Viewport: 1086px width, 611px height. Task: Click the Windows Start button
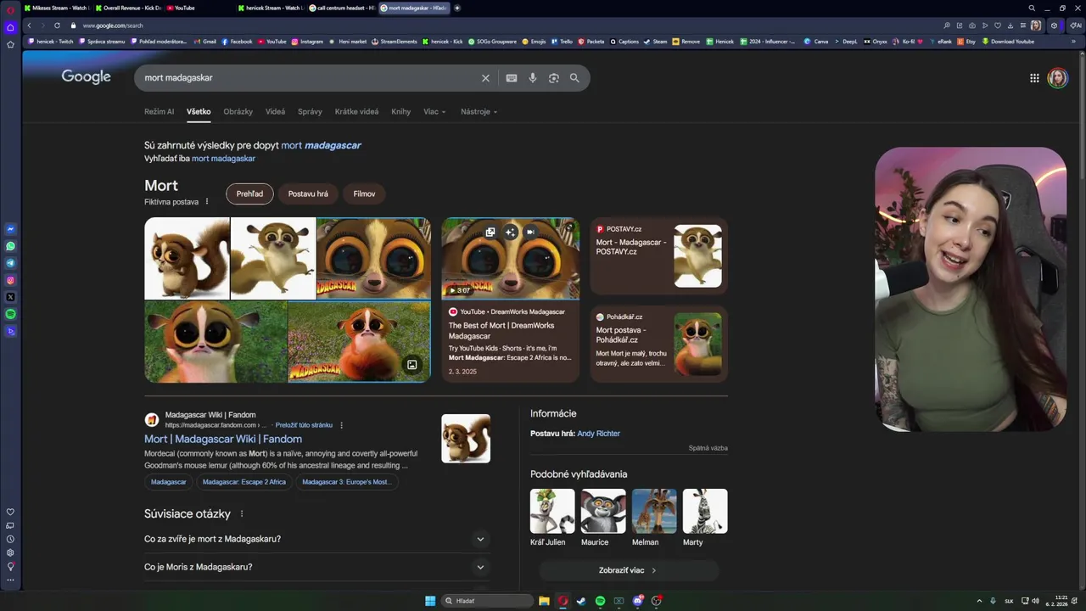(x=430, y=601)
